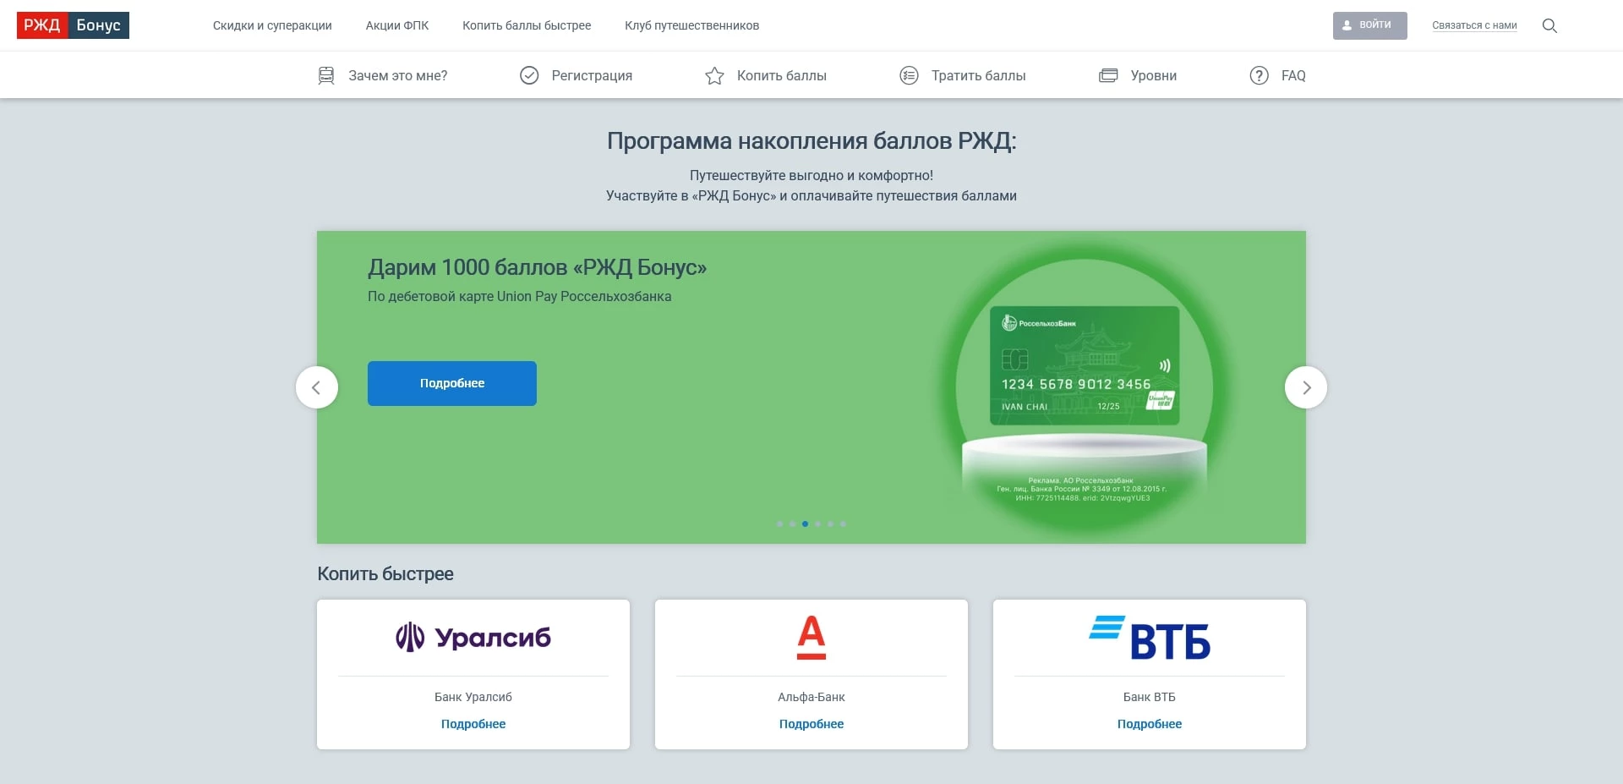Click the «Войти» login button
Screen dimensions: 1623x784
pyautogui.click(x=1369, y=25)
